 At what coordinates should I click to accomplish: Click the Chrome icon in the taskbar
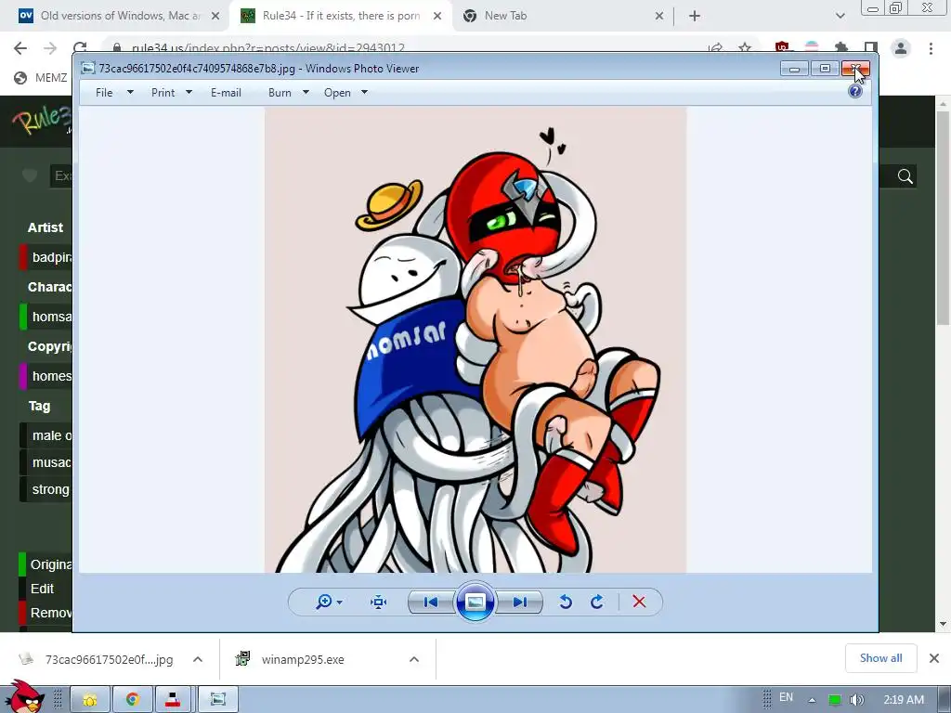pyautogui.click(x=132, y=700)
